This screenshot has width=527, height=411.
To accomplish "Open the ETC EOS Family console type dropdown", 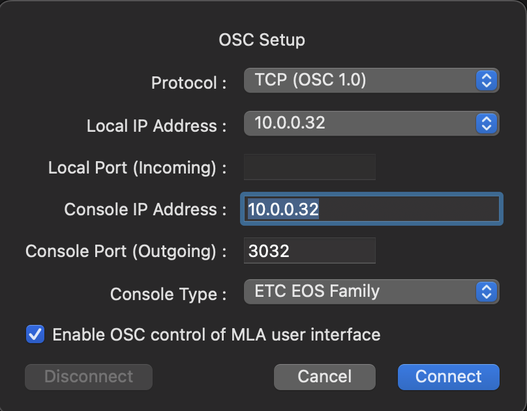I will tap(362, 292).
